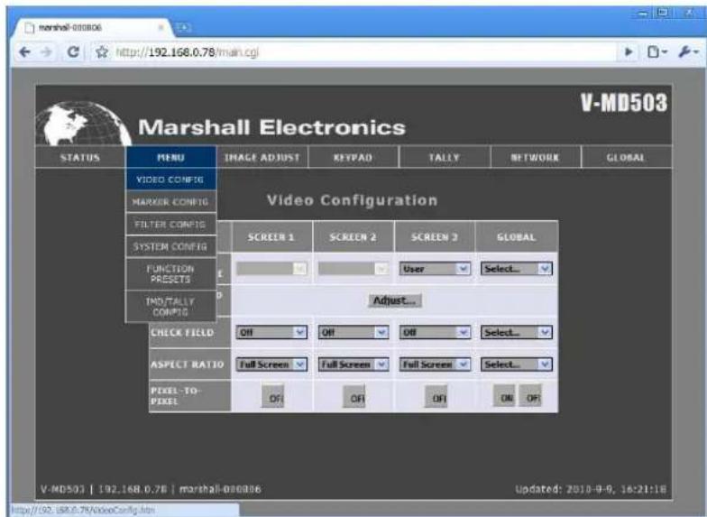The image size is (707, 517).
Task: Click disabled Screen 1 first-row dropdown
Action: point(271,269)
